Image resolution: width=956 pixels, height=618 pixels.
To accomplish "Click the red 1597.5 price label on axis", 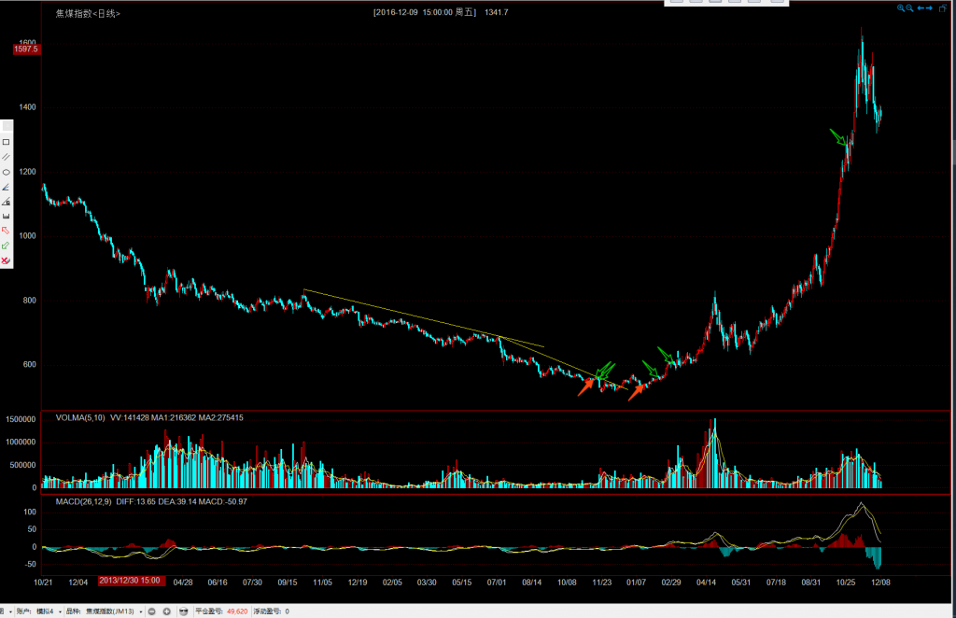I will click(25, 49).
